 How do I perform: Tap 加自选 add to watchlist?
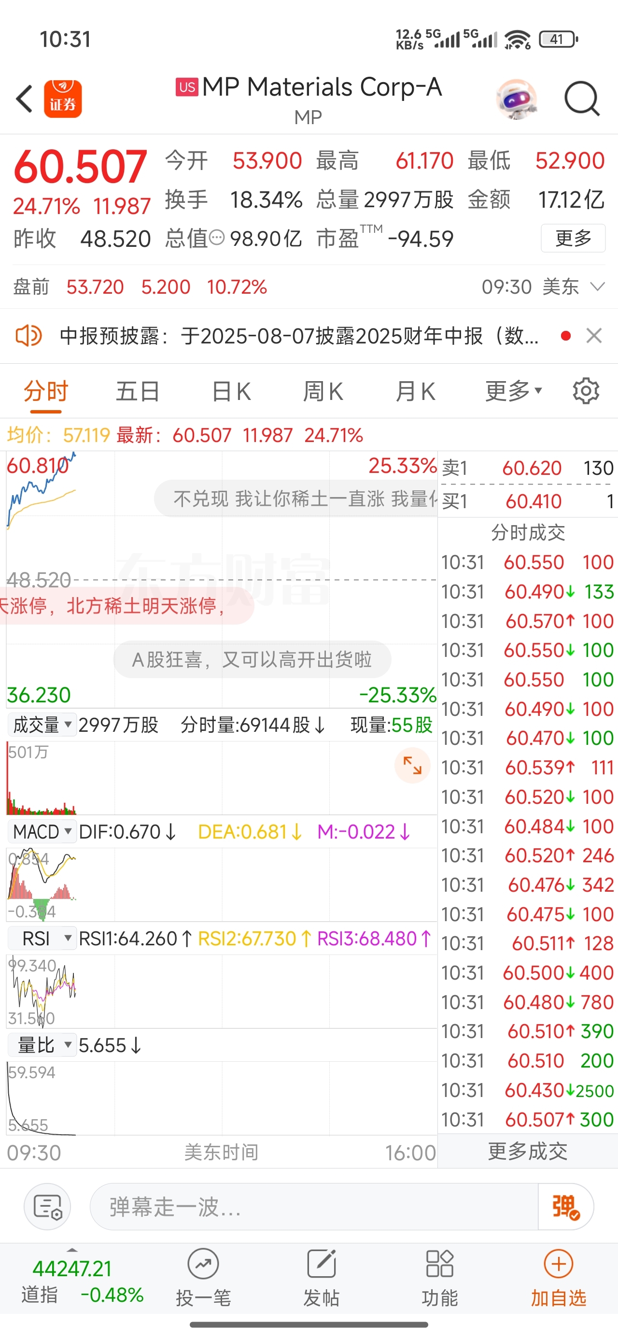click(x=558, y=1278)
